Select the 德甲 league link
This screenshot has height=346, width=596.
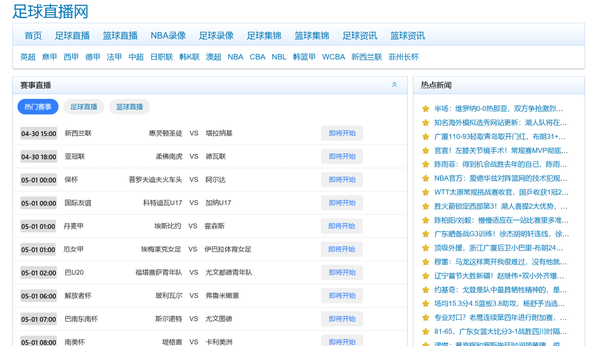point(93,57)
